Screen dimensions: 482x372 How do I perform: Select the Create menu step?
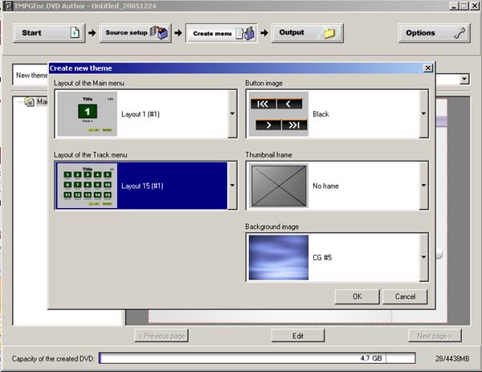point(222,33)
